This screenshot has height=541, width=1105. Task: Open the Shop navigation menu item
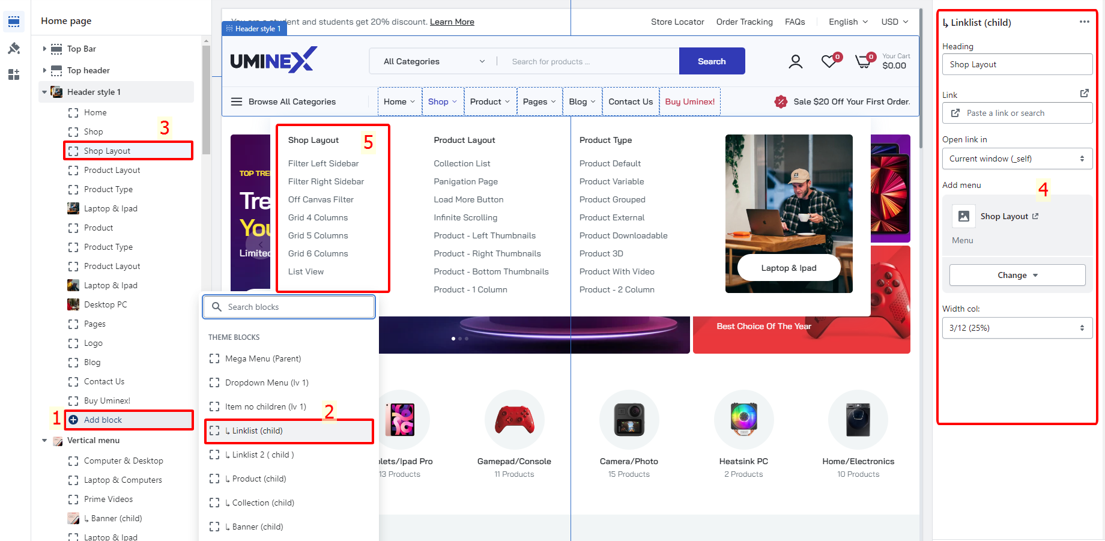point(442,101)
